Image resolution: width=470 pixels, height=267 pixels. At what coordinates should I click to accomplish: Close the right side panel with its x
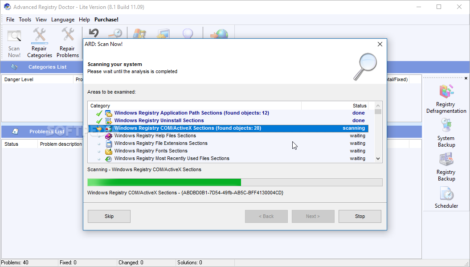pyautogui.click(x=466, y=78)
